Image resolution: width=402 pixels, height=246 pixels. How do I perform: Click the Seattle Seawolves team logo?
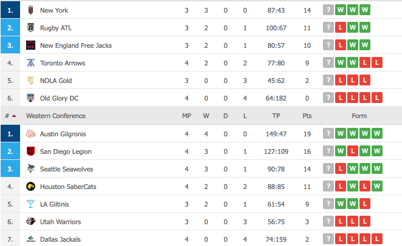tap(31, 168)
